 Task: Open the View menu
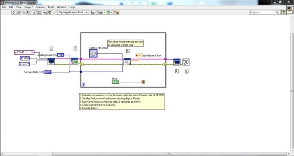(x=19, y=7)
